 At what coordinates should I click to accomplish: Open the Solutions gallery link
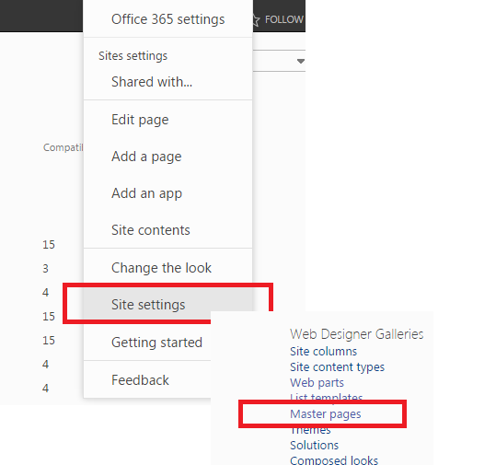pos(314,445)
